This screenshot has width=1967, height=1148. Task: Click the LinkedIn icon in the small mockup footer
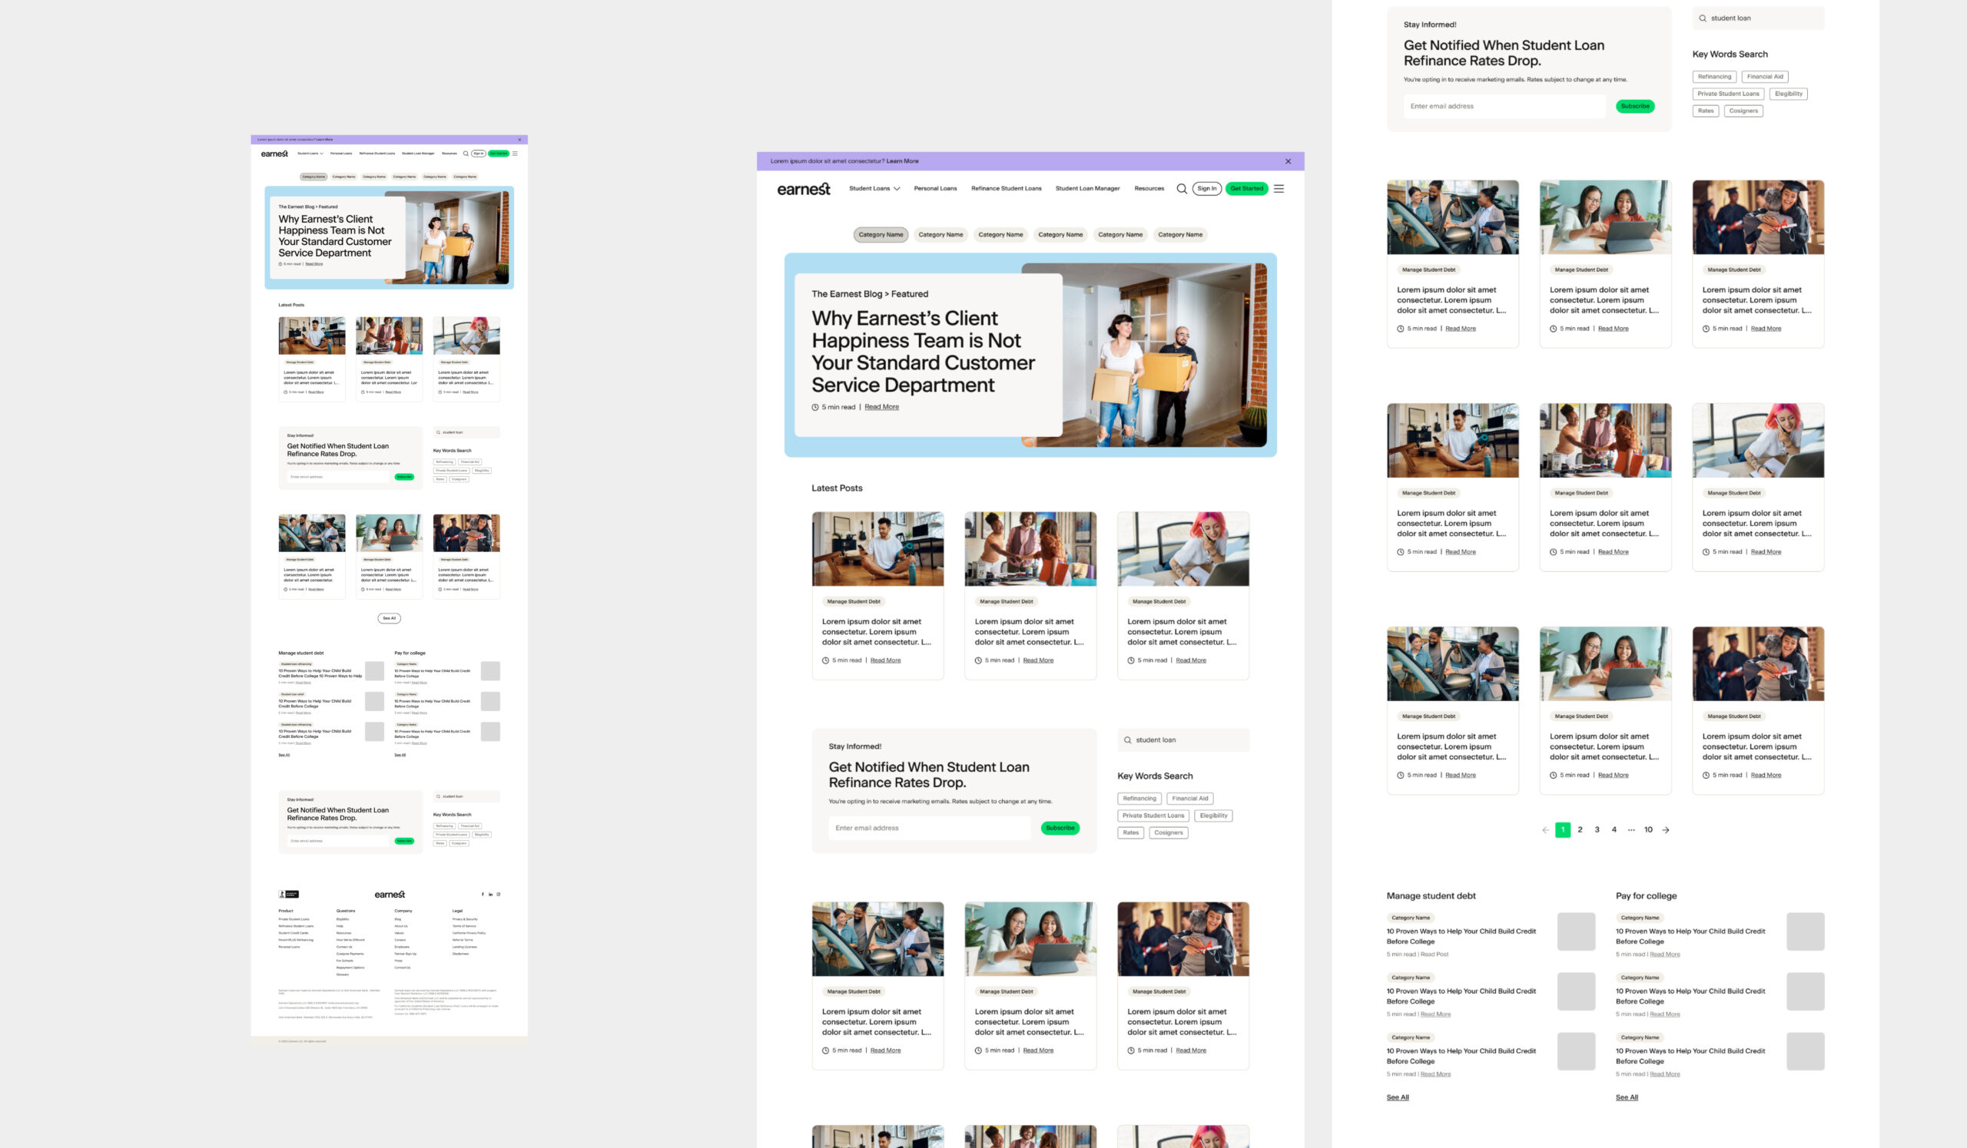(x=490, y=895)
